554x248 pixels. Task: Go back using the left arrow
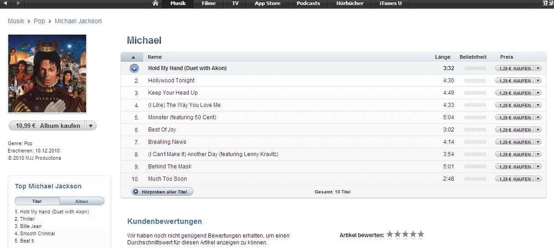[x=6, y=4]
